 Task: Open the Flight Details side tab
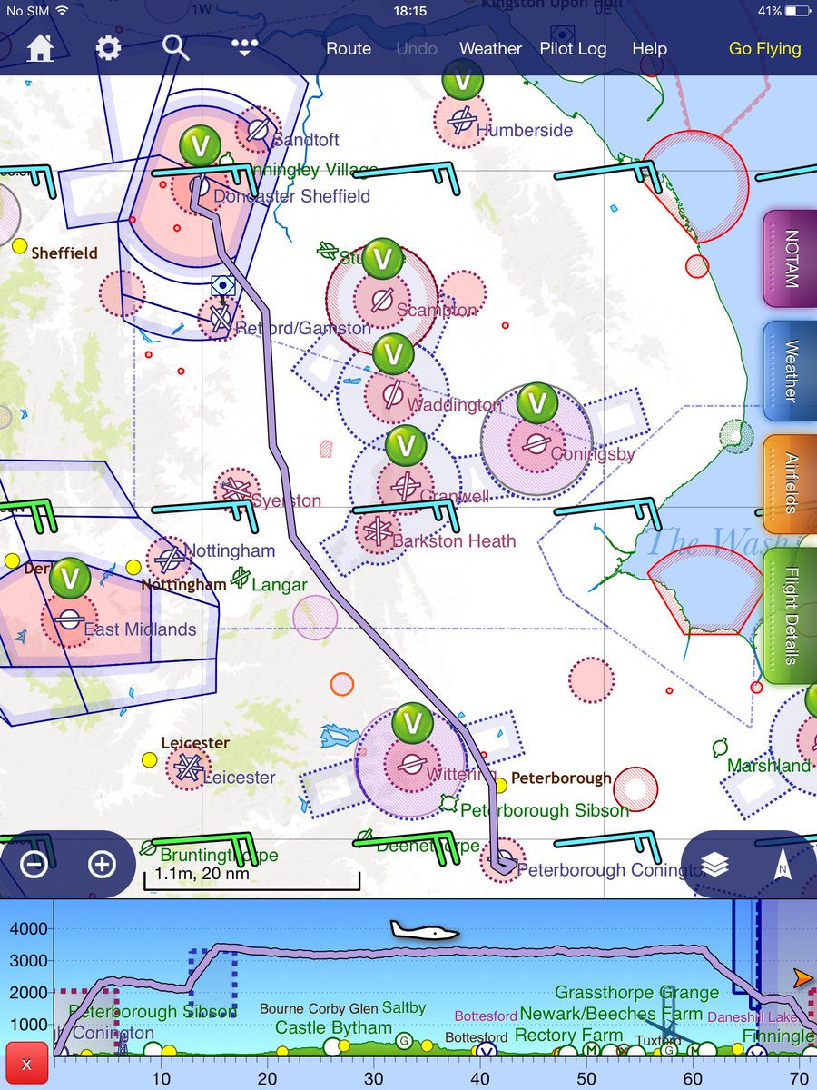coord(790,616)
